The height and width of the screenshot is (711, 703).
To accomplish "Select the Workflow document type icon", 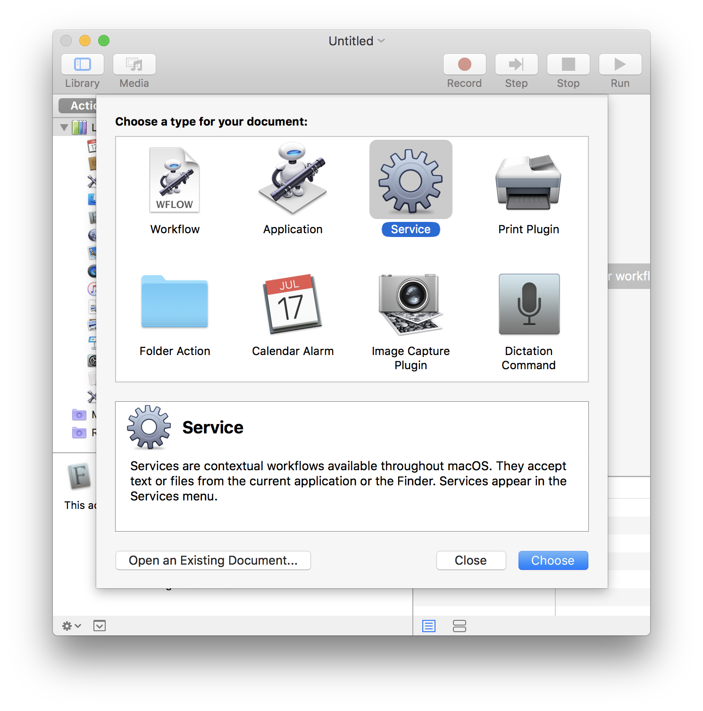I will pos(175,180).
